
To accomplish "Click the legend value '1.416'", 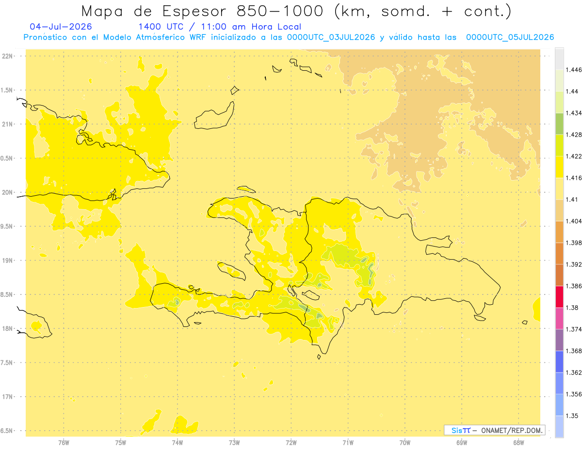I will 574,178.
